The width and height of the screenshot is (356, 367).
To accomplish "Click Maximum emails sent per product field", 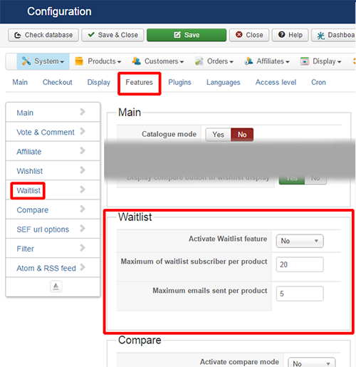I will (300, 294).
